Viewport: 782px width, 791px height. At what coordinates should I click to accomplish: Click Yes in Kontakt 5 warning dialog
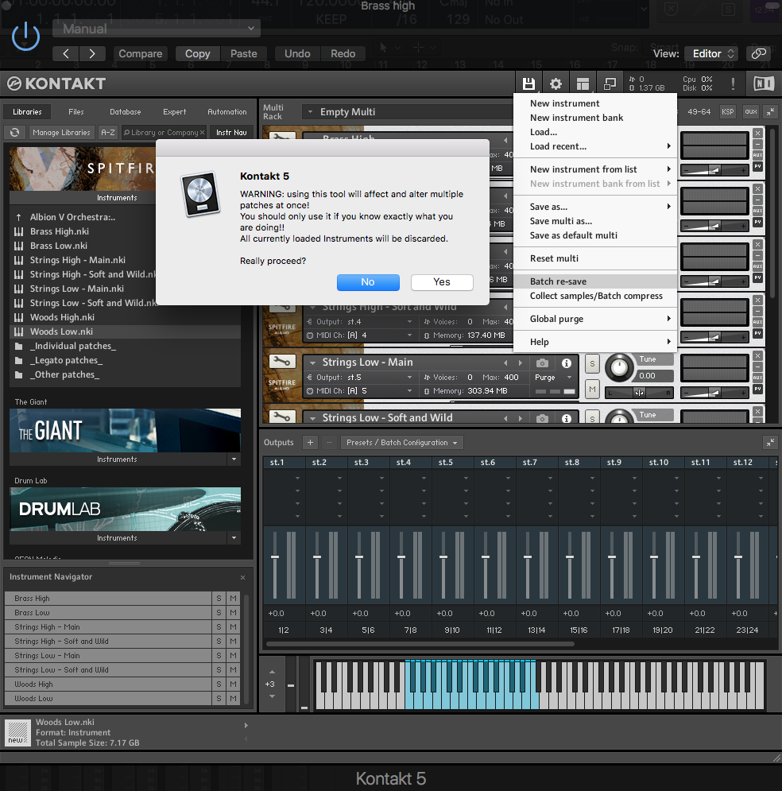pyautogui.click(x=442, y=282)
